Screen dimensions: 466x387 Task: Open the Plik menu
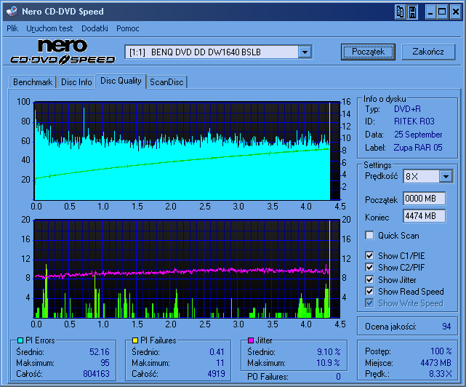tap(12, 28)
